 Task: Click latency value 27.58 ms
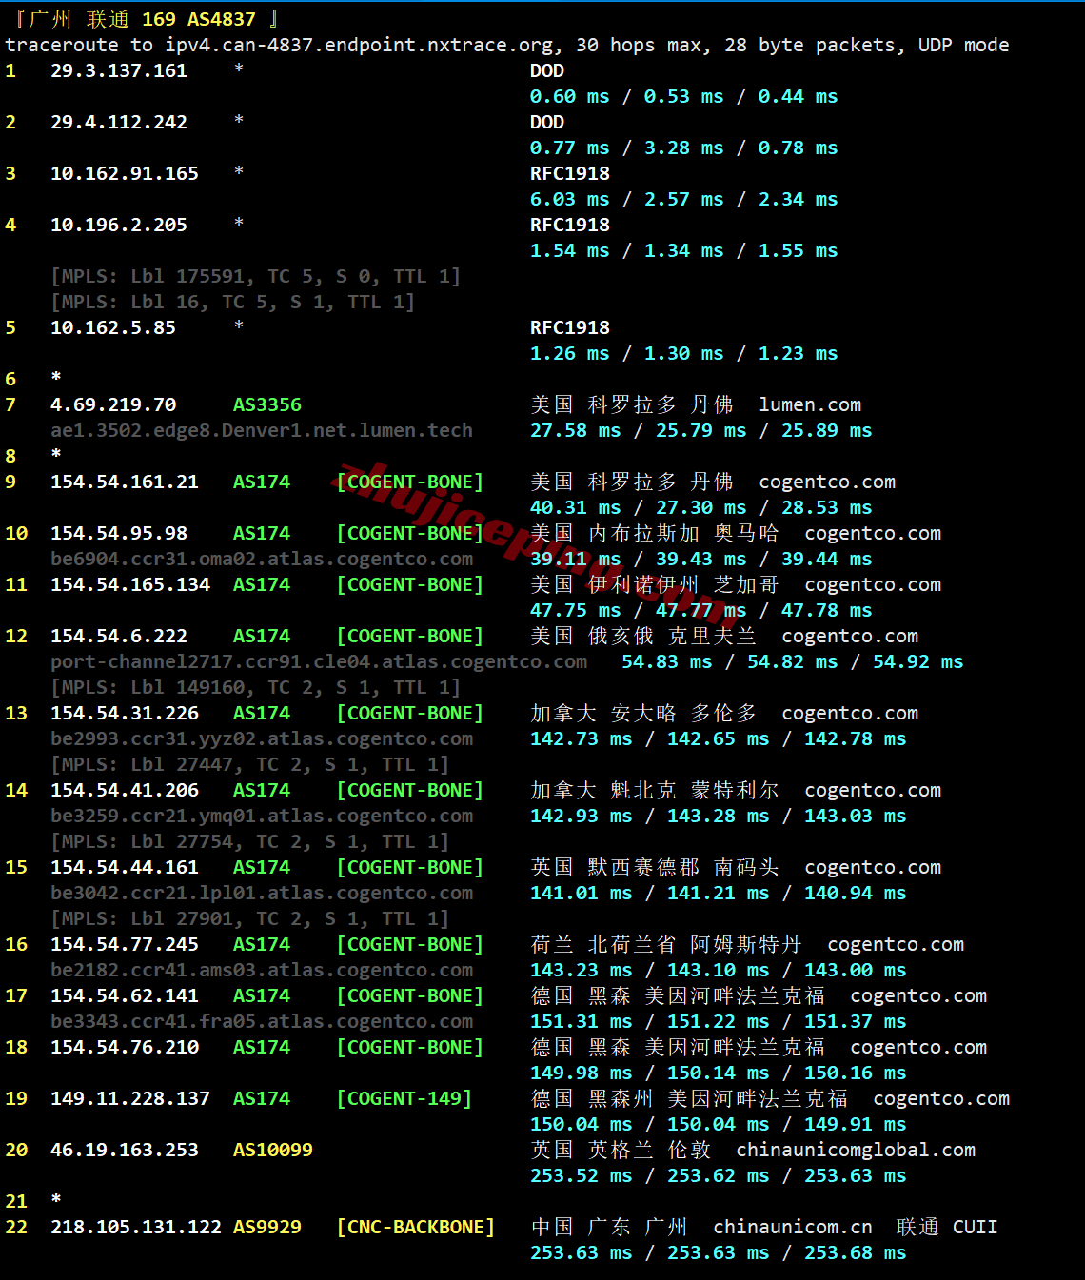[576, 430]
